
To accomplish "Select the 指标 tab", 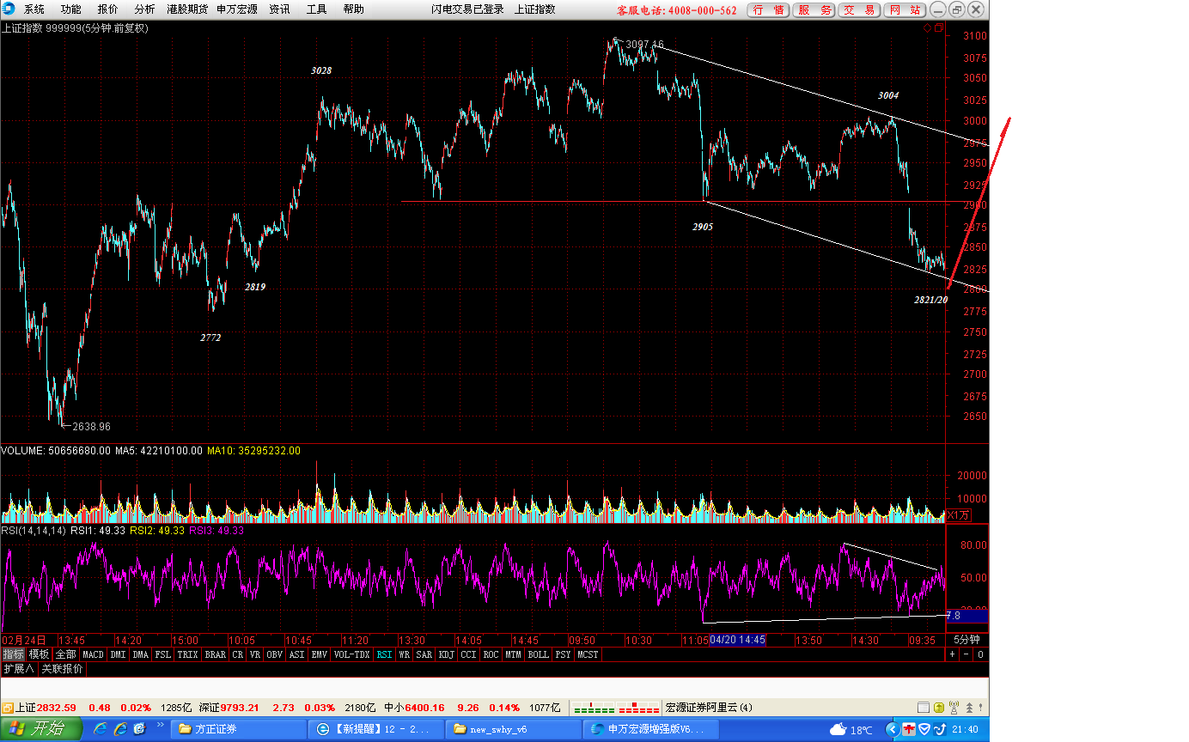I will 13,654.
